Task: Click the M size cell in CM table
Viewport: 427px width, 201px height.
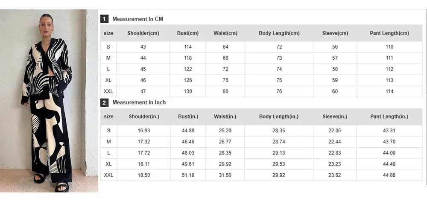Action: [108, 58]
